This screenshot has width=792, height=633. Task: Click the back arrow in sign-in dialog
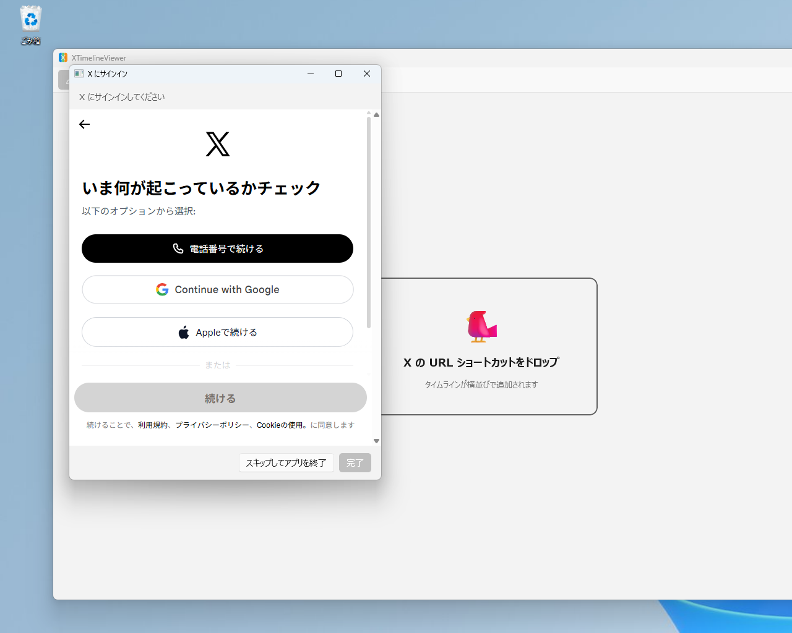[x=85, y=124]
